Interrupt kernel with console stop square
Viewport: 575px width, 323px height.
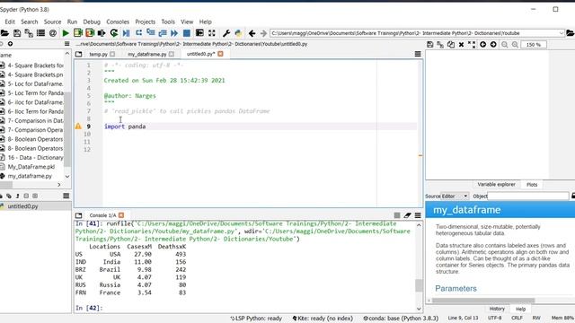[397, 215]
